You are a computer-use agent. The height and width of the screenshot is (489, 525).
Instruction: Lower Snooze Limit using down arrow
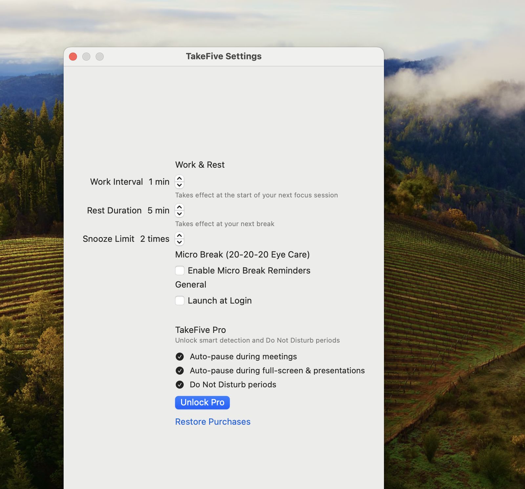[179, 242]
